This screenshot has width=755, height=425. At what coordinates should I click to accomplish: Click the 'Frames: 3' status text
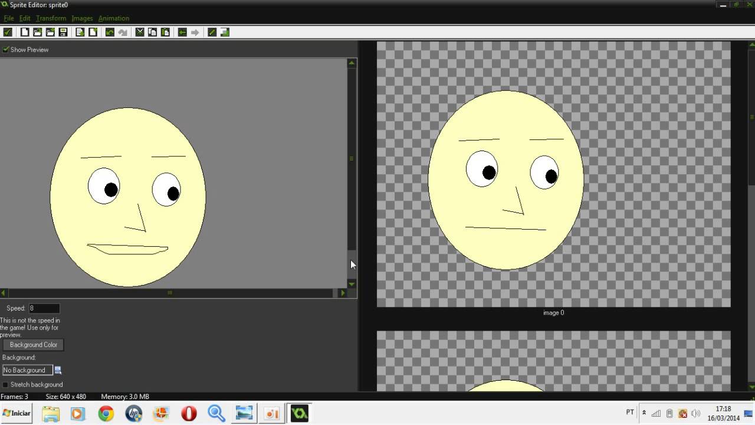coord(15,397)
